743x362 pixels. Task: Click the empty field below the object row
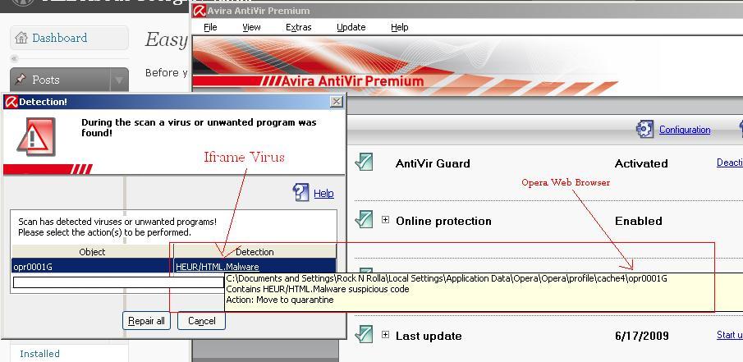118,282
